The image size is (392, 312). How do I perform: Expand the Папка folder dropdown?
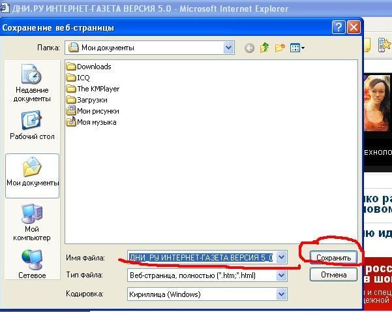pos(228,48)
